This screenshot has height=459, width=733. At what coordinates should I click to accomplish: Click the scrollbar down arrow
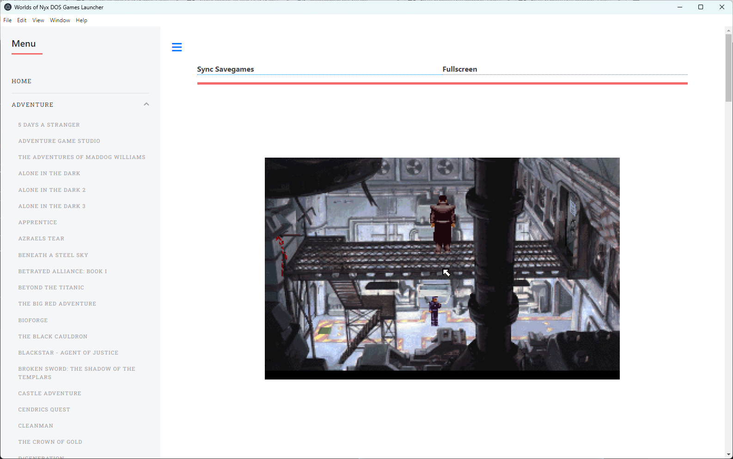(x=729, y=455)
